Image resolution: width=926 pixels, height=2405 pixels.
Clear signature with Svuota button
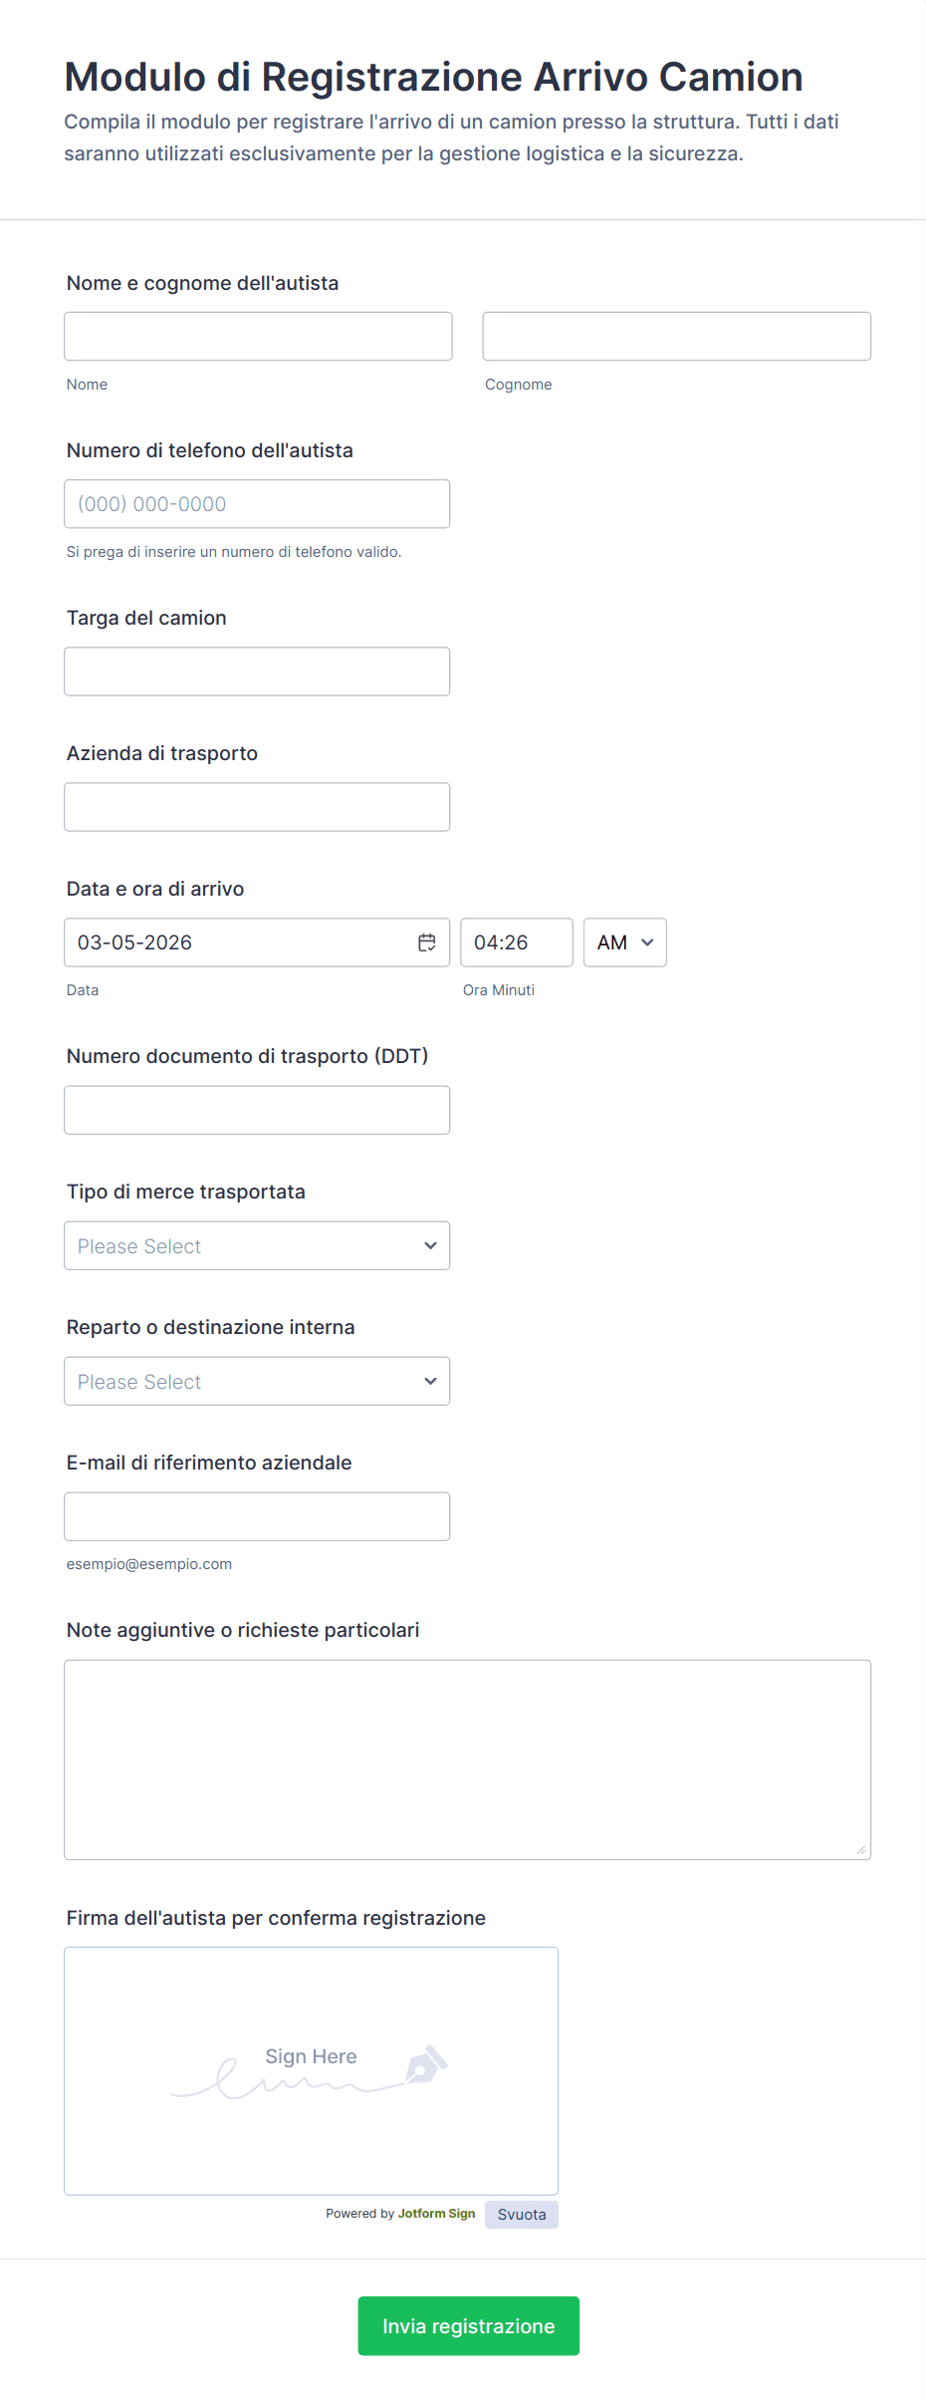[x=521, y=2214]
